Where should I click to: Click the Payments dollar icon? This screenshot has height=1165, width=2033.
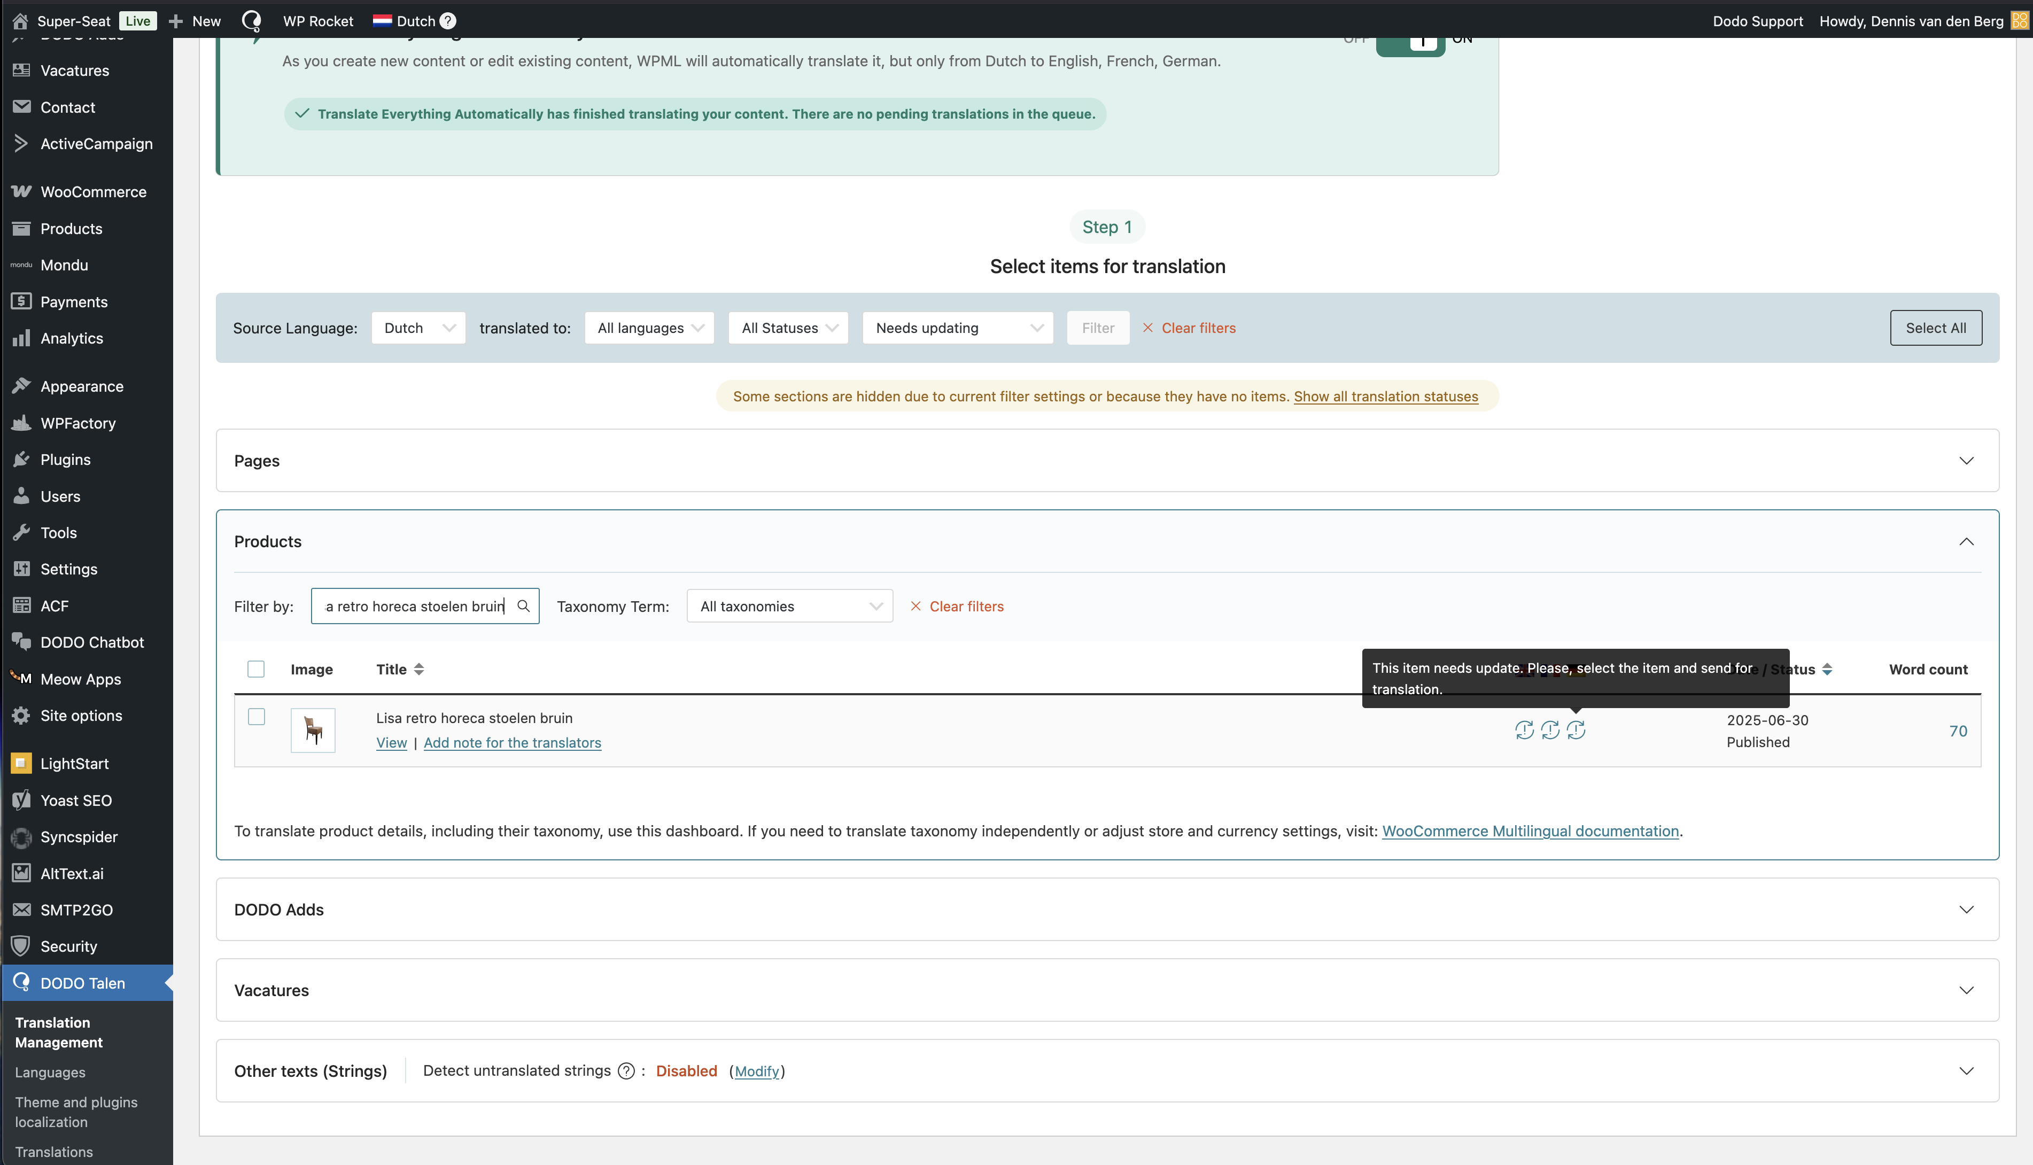pyautogui.click(x=21, y=301)
